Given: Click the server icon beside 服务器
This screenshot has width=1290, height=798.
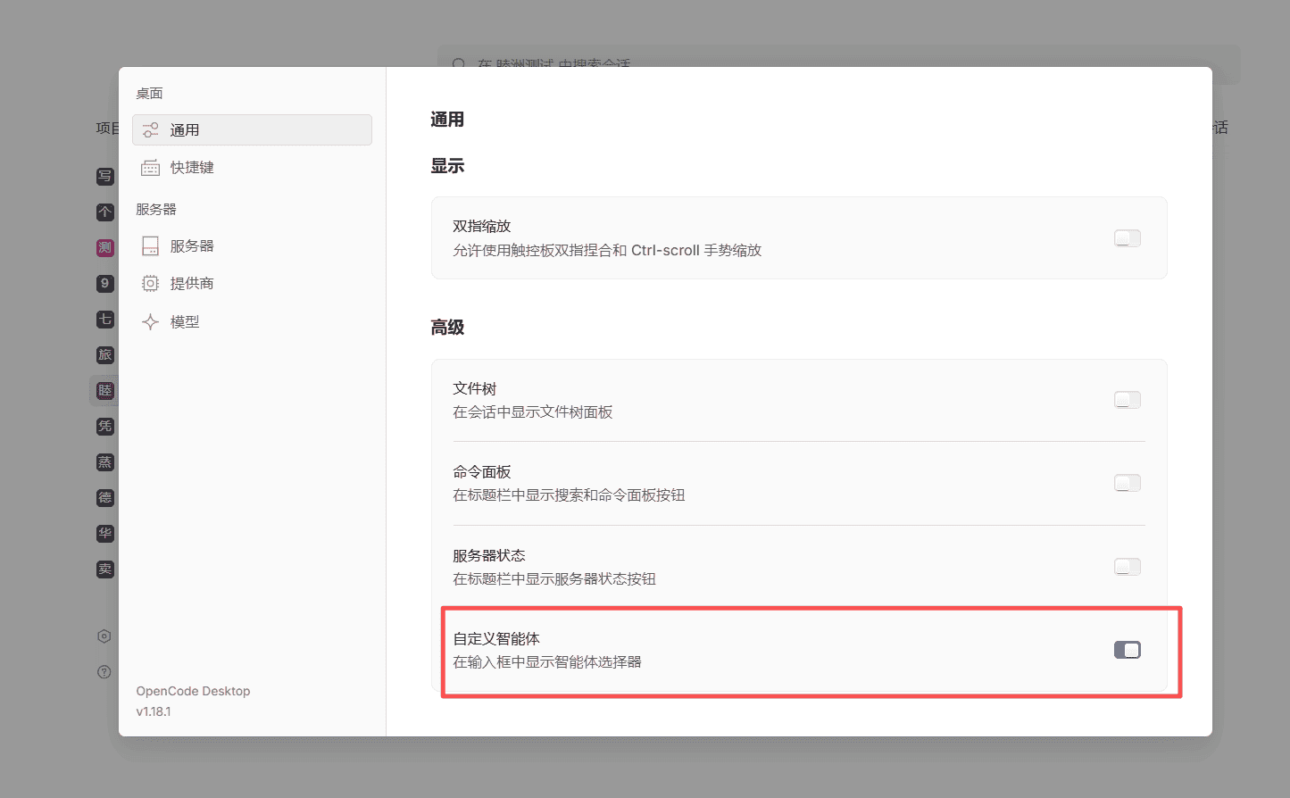Looking at the screenshot, I should (151, 245).
